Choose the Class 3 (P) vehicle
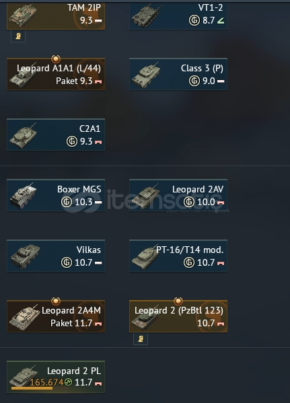This screenshot has height=403, width=290. [178, 74]
